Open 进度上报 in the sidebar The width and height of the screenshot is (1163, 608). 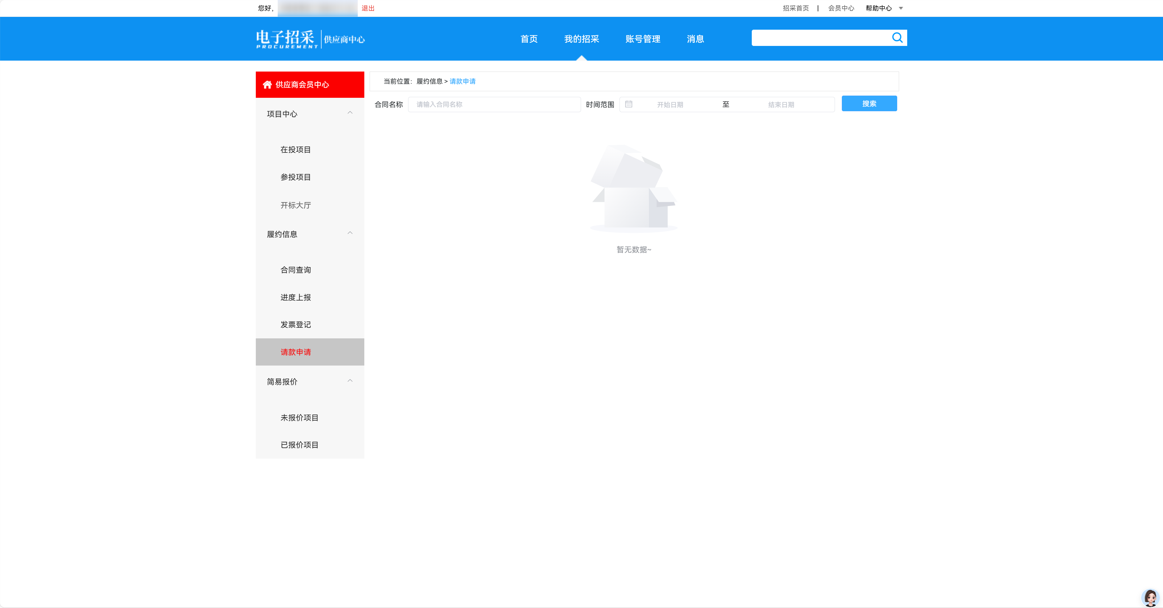pos(296,297)
